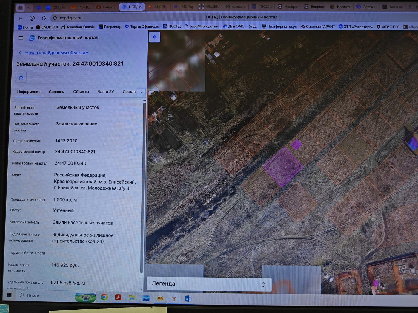Open the Для ОМС — Яндекс bookmark
The image size is (418, 313).
(240, 26)
